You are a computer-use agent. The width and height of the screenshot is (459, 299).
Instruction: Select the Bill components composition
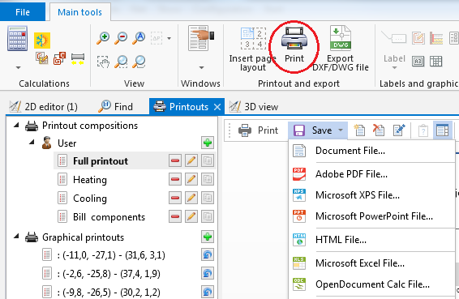coord(109,217)
